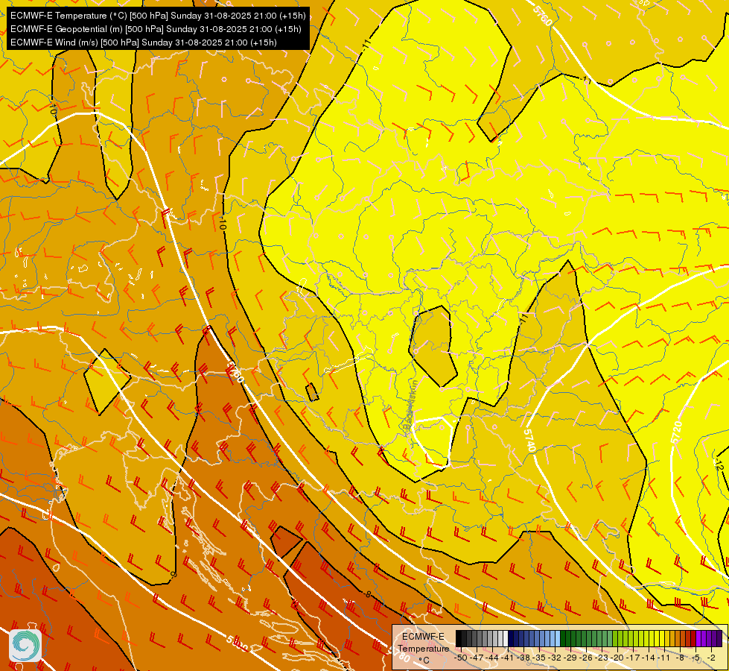Screen dimensions: 729x671
Task: Click the legend tick label '-26'
Action: pos(586,658)
